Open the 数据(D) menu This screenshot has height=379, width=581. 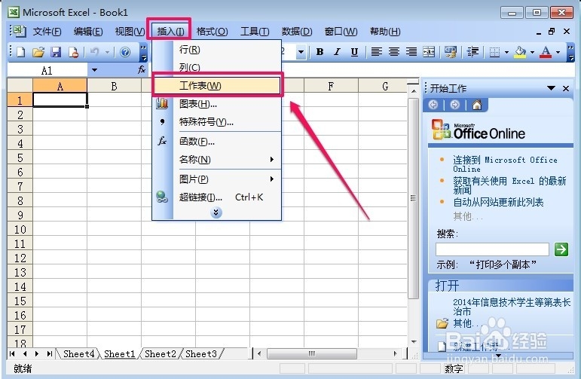coord(297,32)
